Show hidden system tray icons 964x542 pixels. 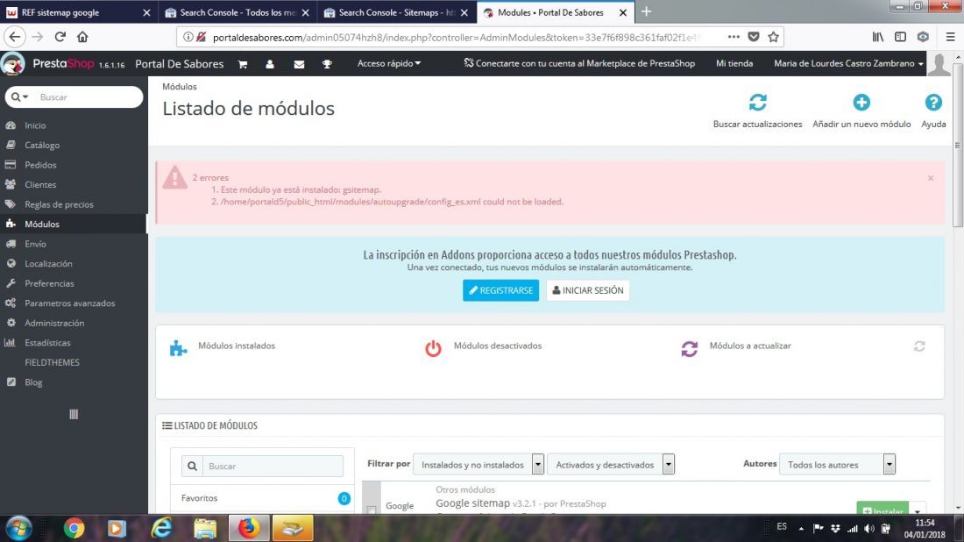(x=801, y=529)
